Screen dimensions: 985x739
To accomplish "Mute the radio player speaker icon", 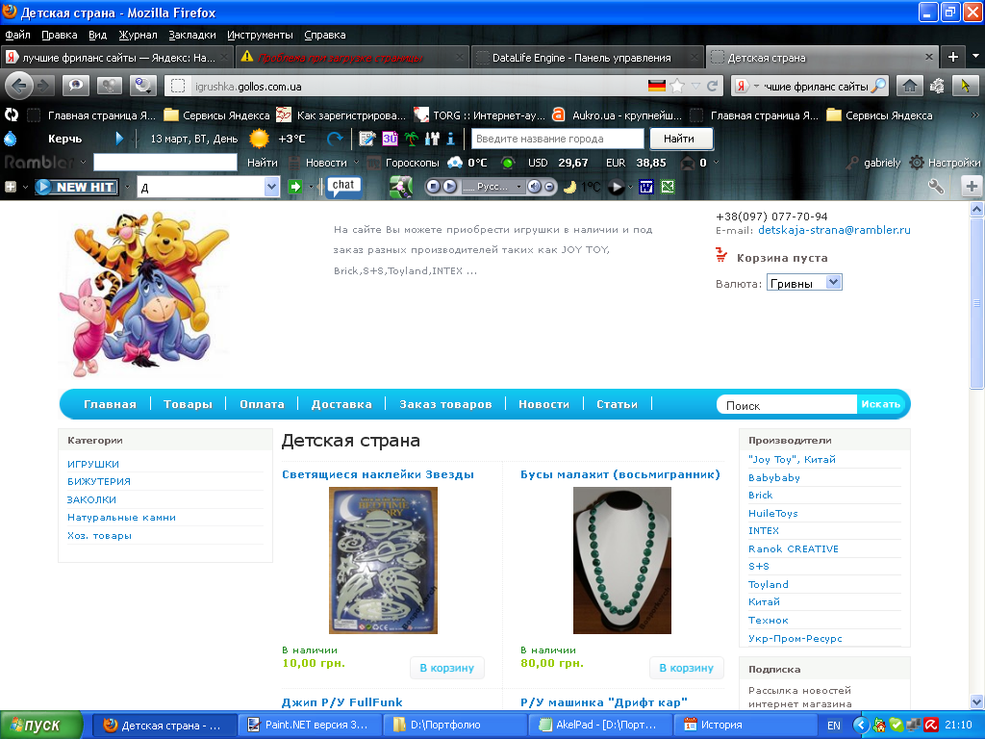I will [x=534, y=187].
